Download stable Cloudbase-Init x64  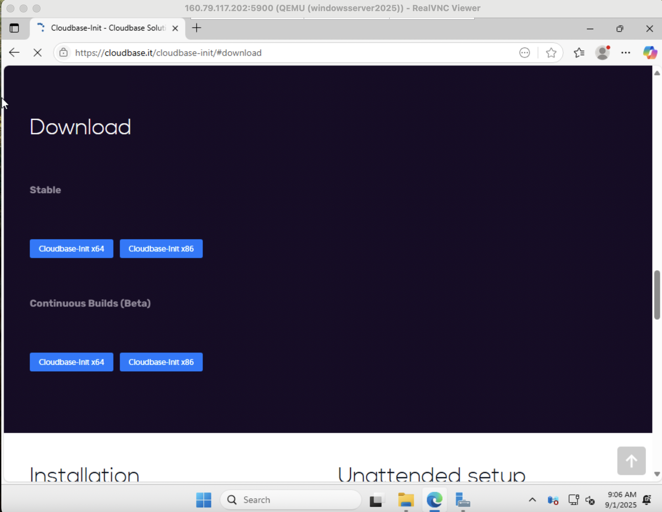coord(71,248)
